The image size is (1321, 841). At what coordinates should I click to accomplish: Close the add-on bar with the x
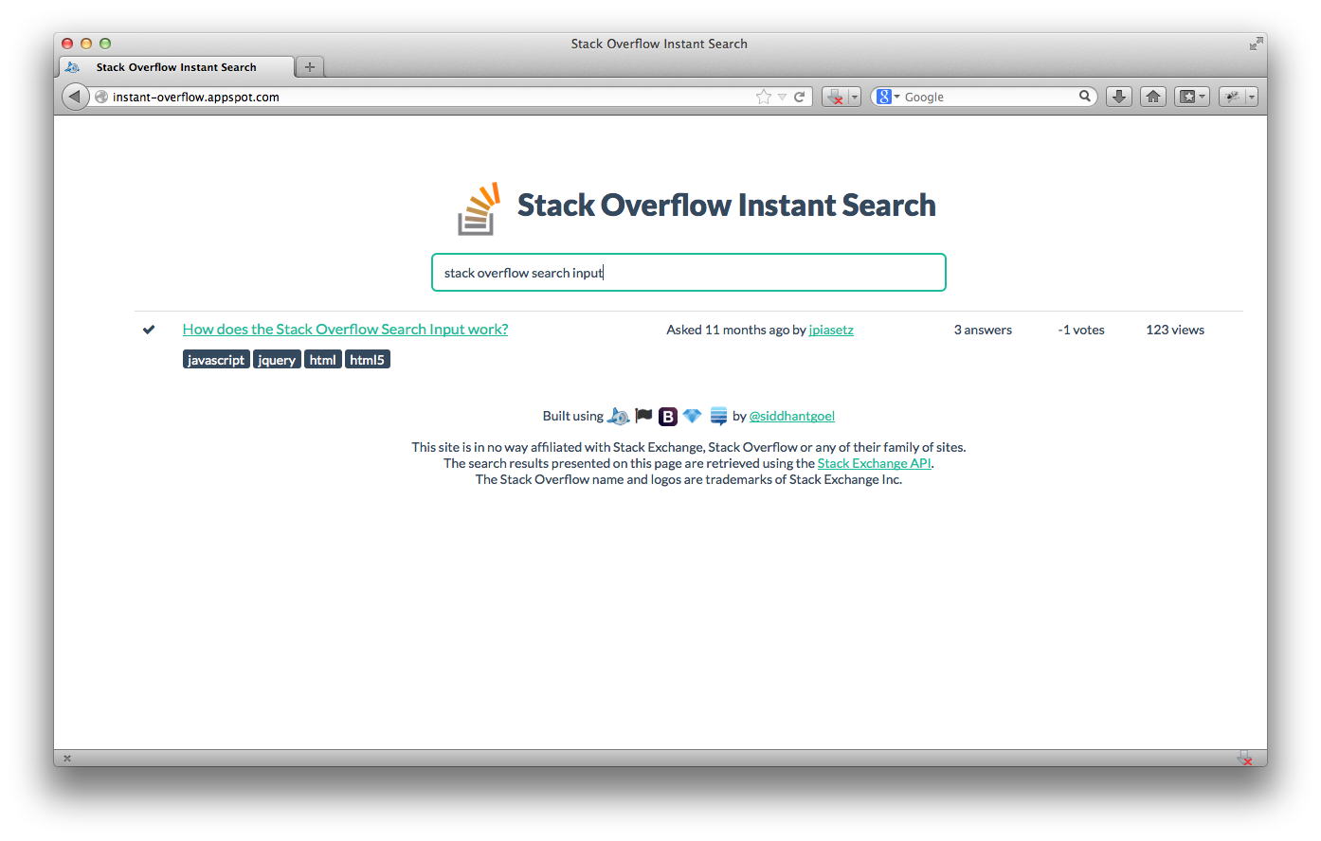tap(67, 759)
